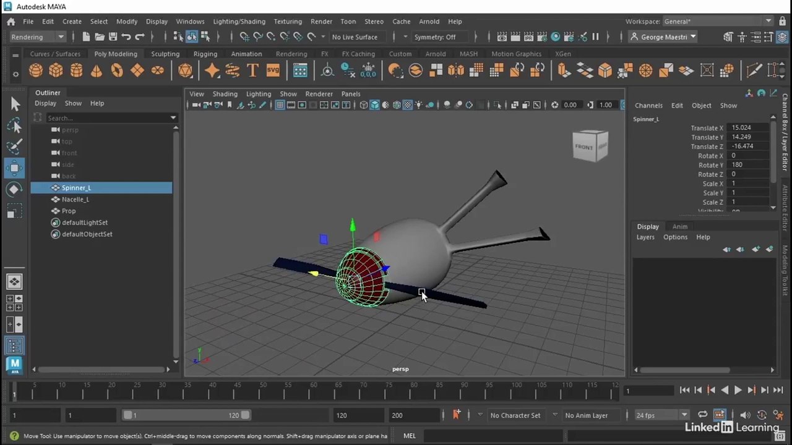Open the George Maestri account dropdown
This screenshot has height=445, width=792.
tap(663, 37)
